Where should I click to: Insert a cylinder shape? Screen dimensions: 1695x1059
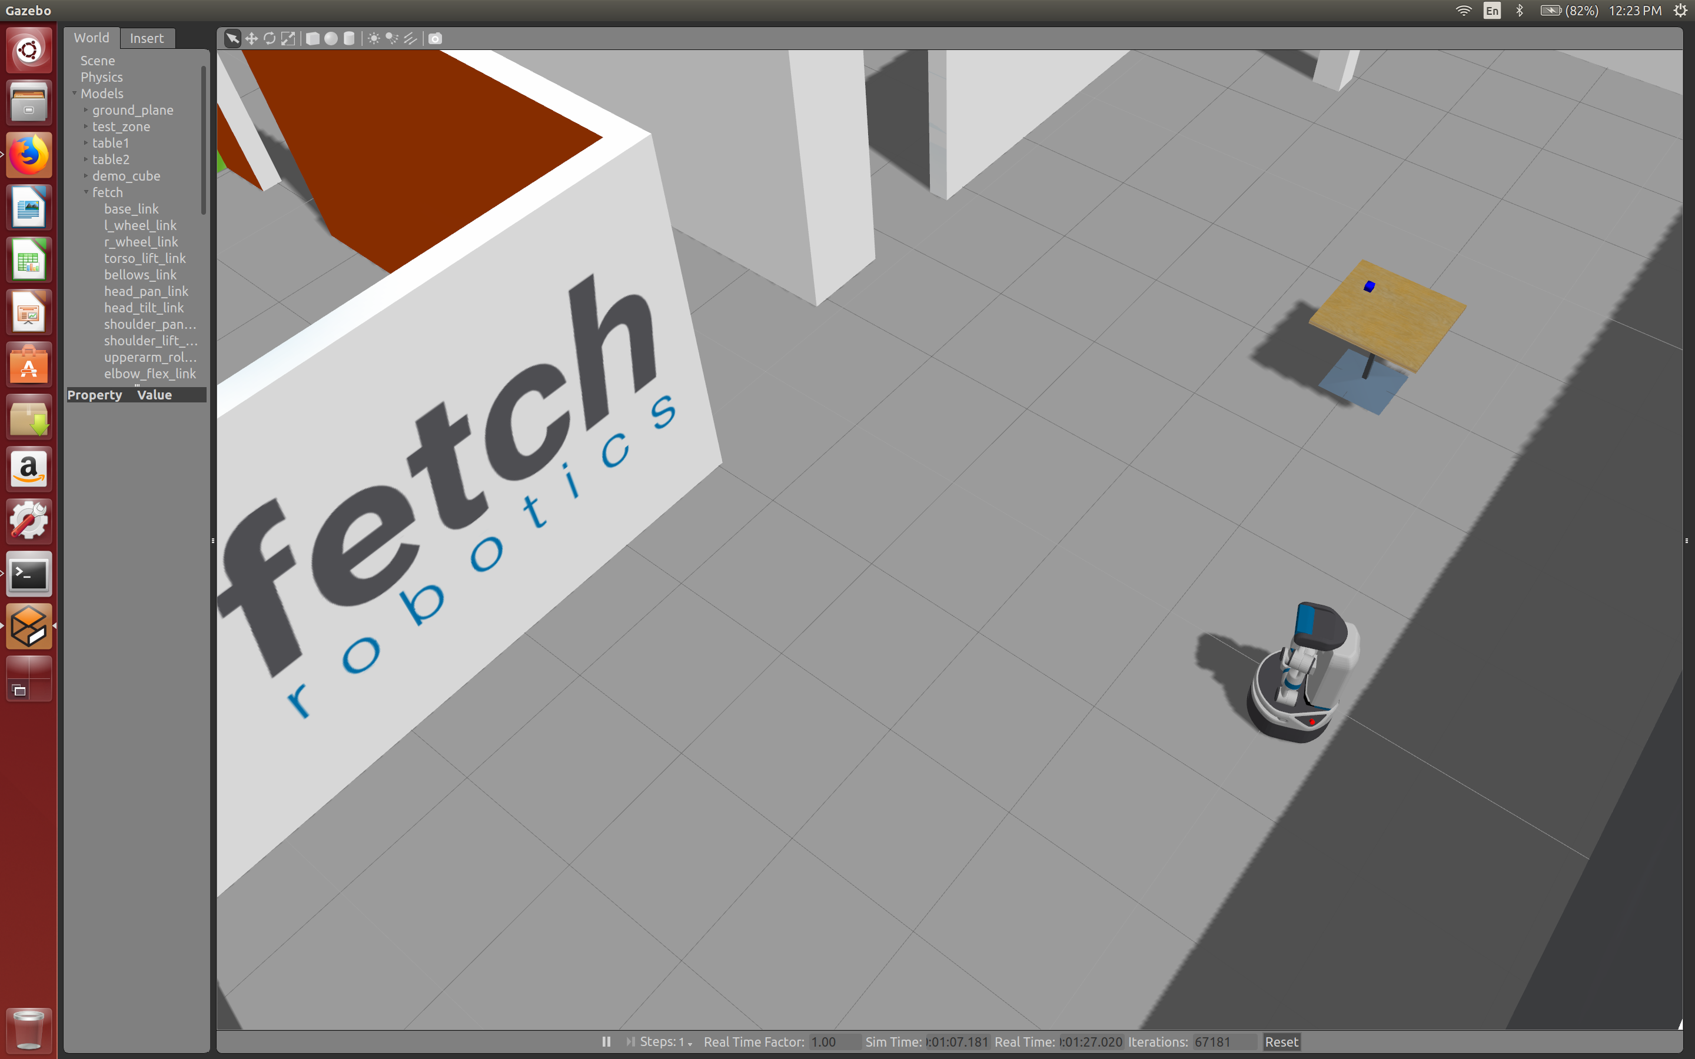350,38
